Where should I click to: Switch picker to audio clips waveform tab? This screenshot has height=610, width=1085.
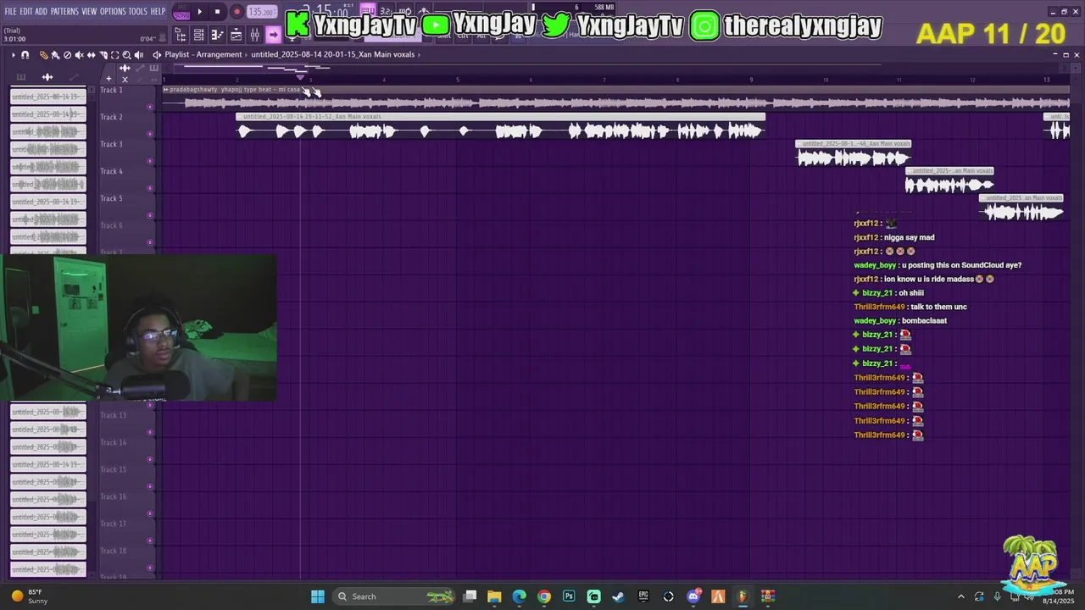coord(47,77)
